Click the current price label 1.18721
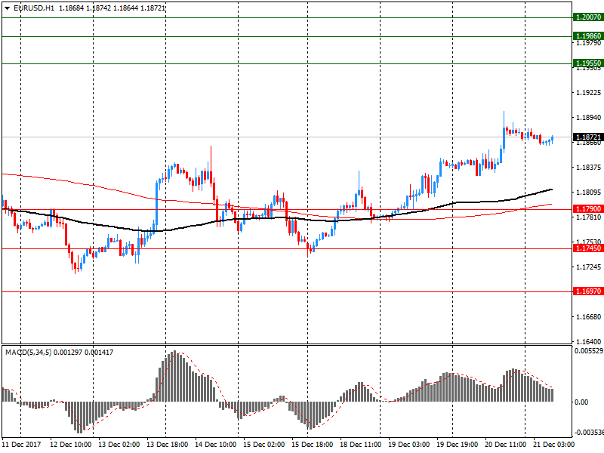Image resolution: width=604 pixels, height=453 pixels. tap(588, 137)
